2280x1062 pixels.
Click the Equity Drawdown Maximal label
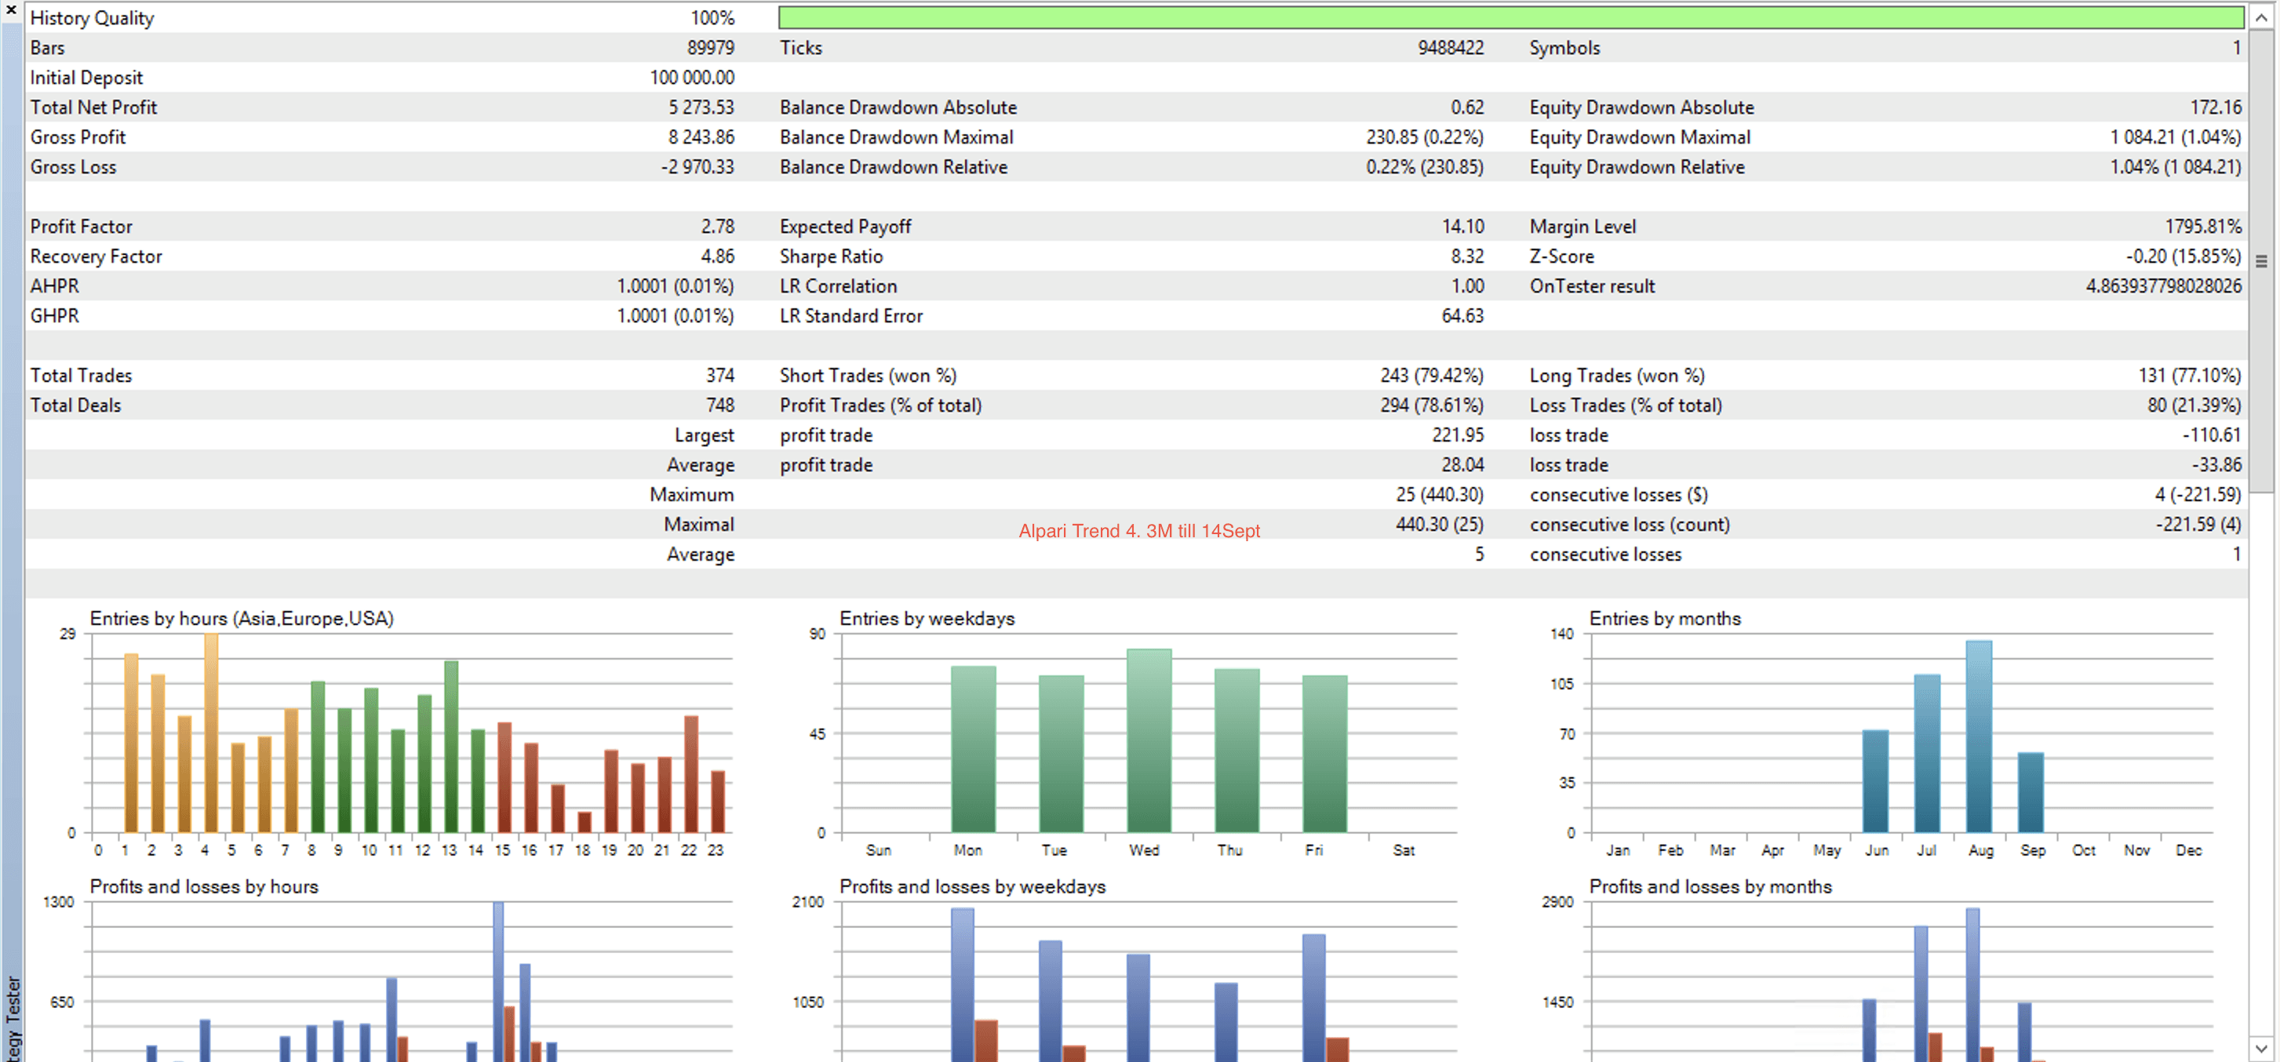point(1639,137)
